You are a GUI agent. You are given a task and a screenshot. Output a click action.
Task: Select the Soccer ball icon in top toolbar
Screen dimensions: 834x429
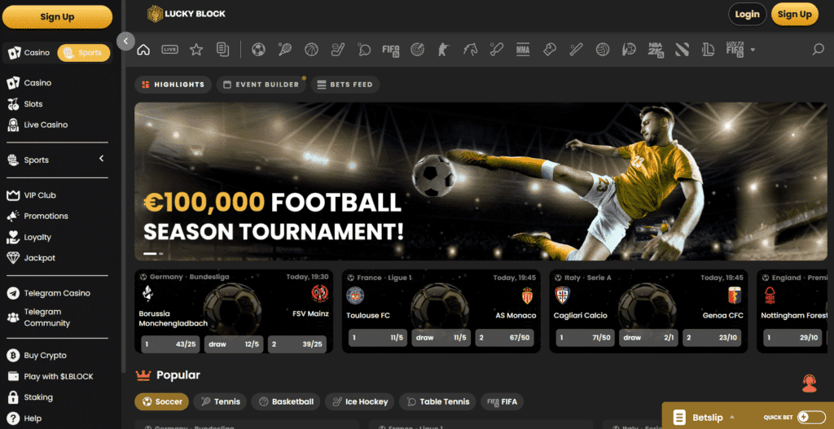pyautogui.click(x=258, y=50)
